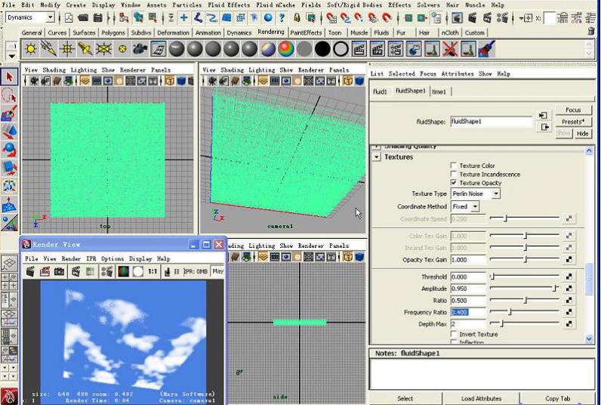Screen dimensions: 601x405
Task: Click the Presets* button
Action: click(x=573, y=122)
